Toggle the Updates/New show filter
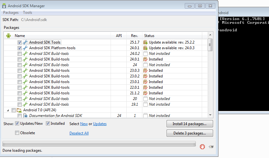 (x=17, y=124)
